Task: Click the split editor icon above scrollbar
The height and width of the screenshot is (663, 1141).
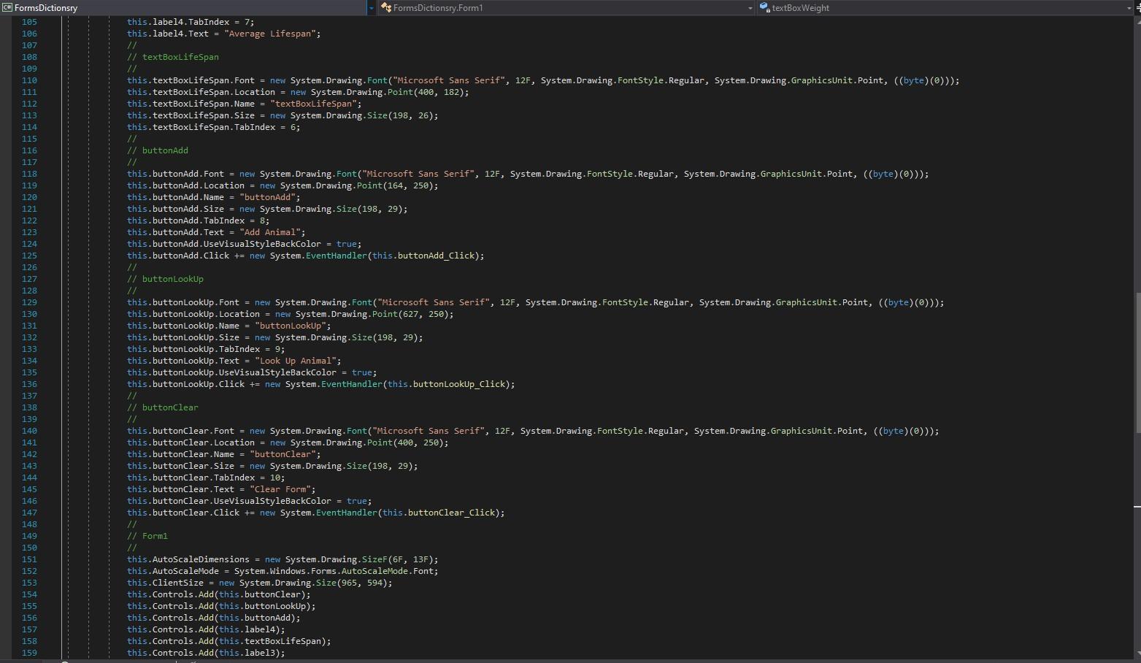Action: point(1137,7)
